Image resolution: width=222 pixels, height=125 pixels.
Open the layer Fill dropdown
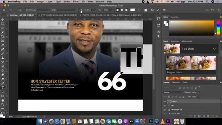coord(199,97)
